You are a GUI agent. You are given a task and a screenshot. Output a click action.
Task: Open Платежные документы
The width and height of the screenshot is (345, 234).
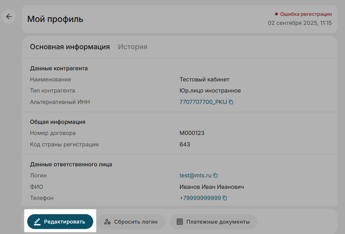tap(213, 222)
